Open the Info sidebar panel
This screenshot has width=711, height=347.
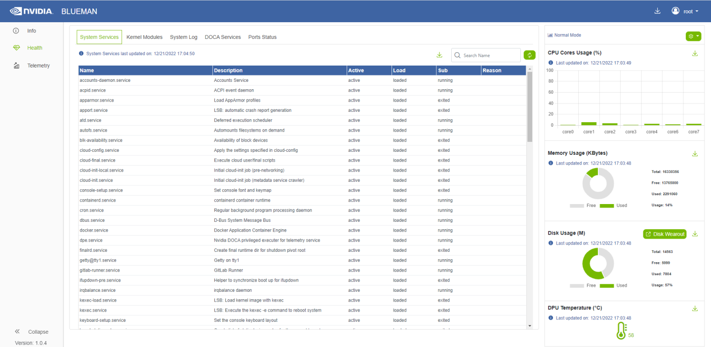31,31
